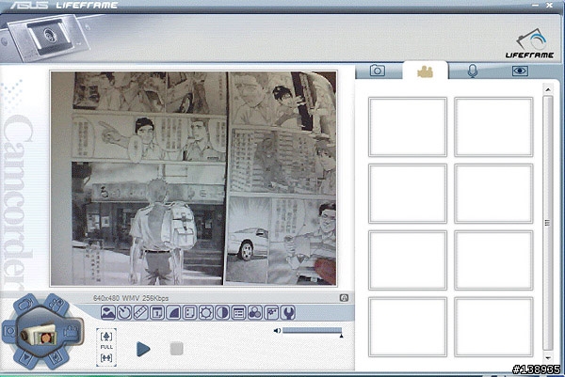Click the speaker volume icon

(277, 331)
